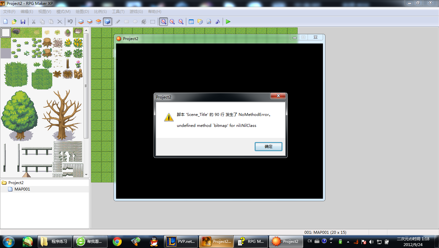Choose the Pencil drawing tool
Screen dimensions: 439x248
(118, 22)
